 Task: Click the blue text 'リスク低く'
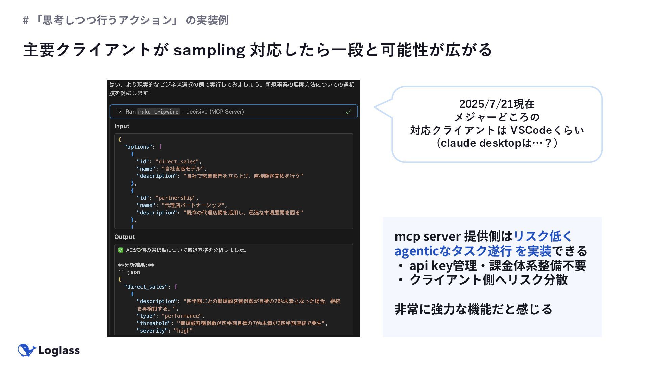click(x=543, y=236)
